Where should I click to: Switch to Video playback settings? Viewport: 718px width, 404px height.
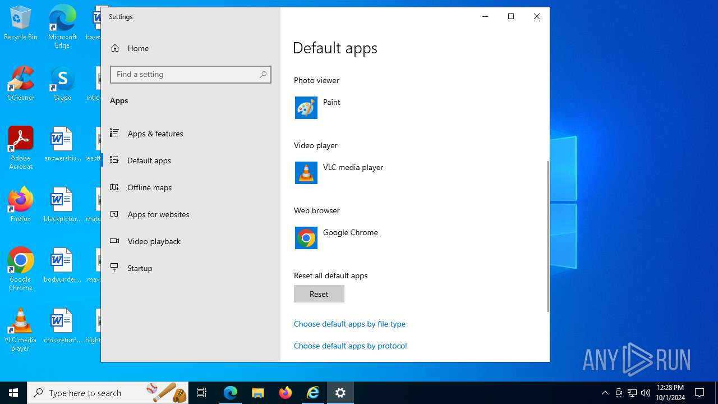coord(154,241)
